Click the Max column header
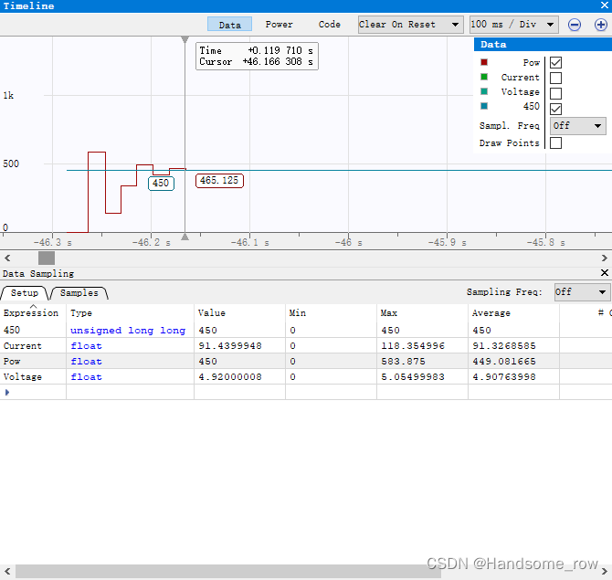This screenshot has height=580, width=612. click(x=422, y=312)
